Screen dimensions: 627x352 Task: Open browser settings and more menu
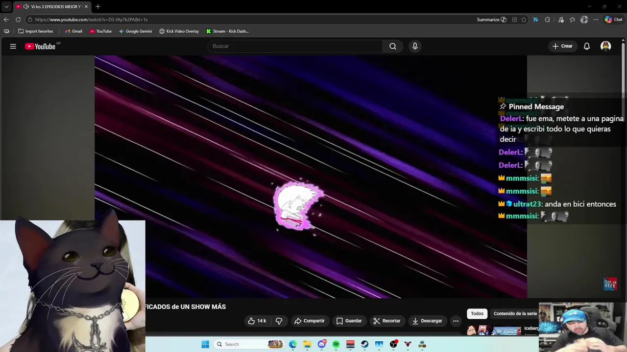[596, 20]
